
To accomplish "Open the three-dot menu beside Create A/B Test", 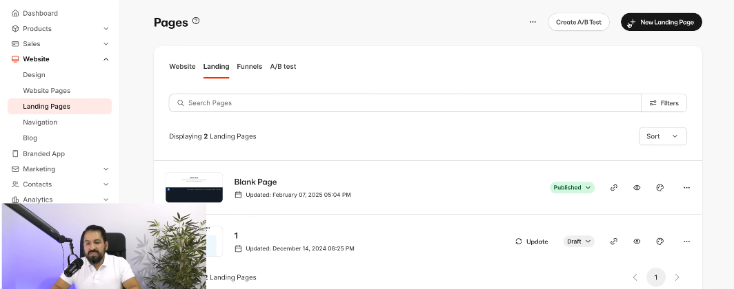I will (x=533, y=22).
